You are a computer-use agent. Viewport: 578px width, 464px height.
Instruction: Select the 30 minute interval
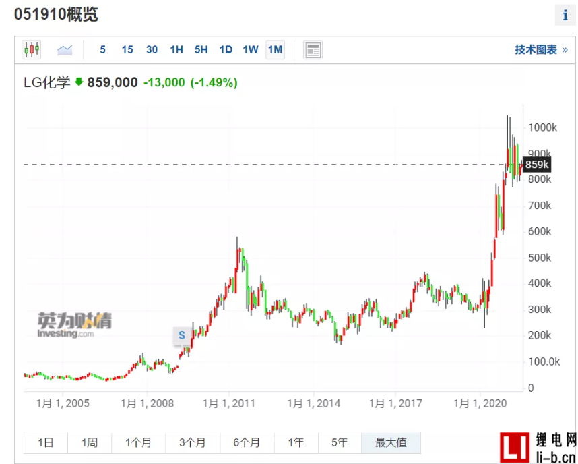pos(152,49)
